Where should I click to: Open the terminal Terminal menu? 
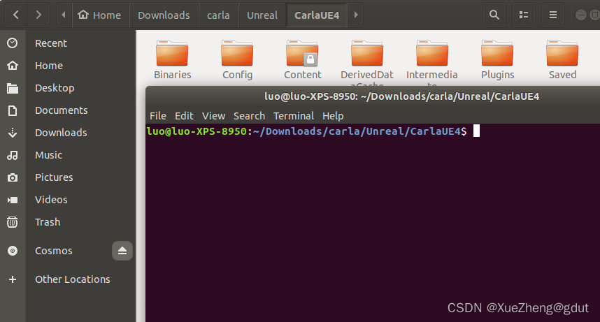click(x=294, y=116)
